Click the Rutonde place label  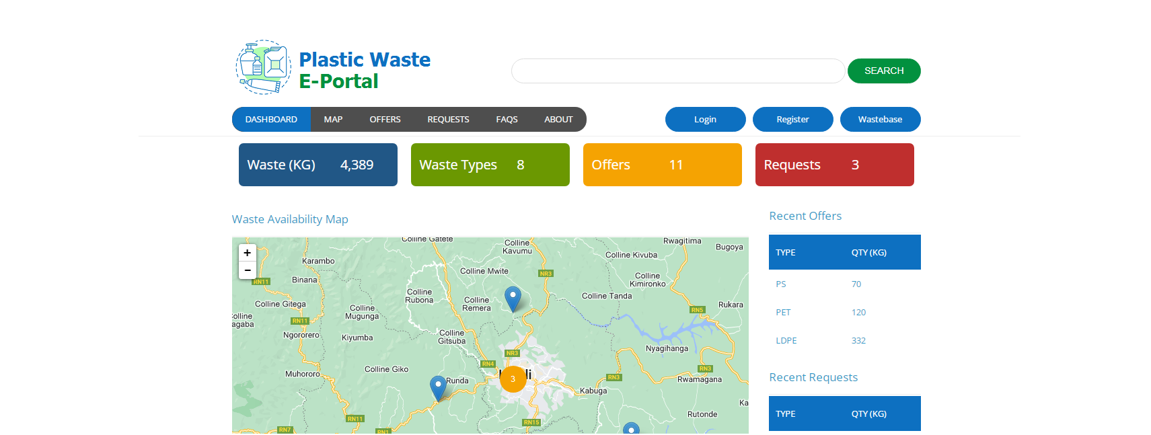(x=702, y=414)
